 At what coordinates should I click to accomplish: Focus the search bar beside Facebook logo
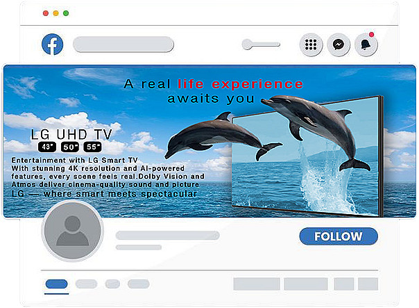123,44
